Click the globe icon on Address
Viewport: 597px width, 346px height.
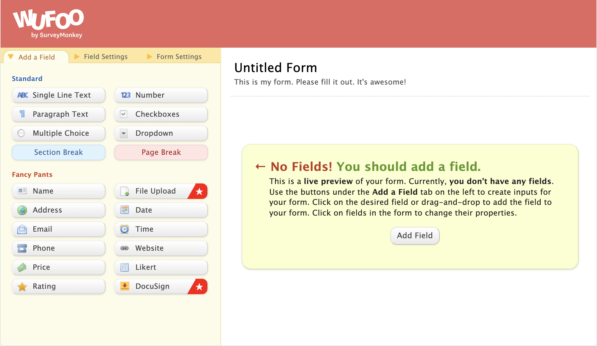(x=22, y=210)
